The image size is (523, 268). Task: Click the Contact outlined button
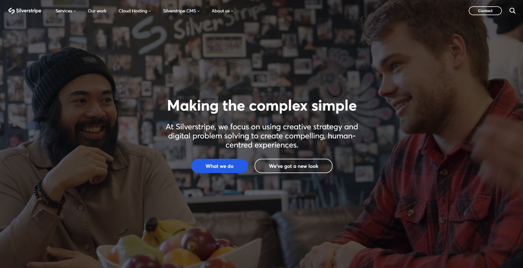[x=485, y=11]
